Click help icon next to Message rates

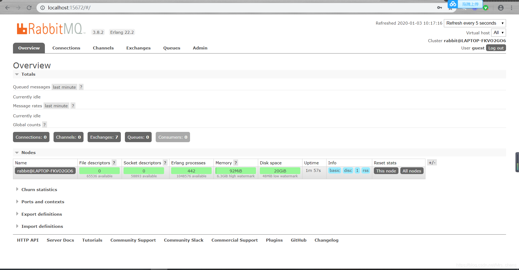coord(73,106)
